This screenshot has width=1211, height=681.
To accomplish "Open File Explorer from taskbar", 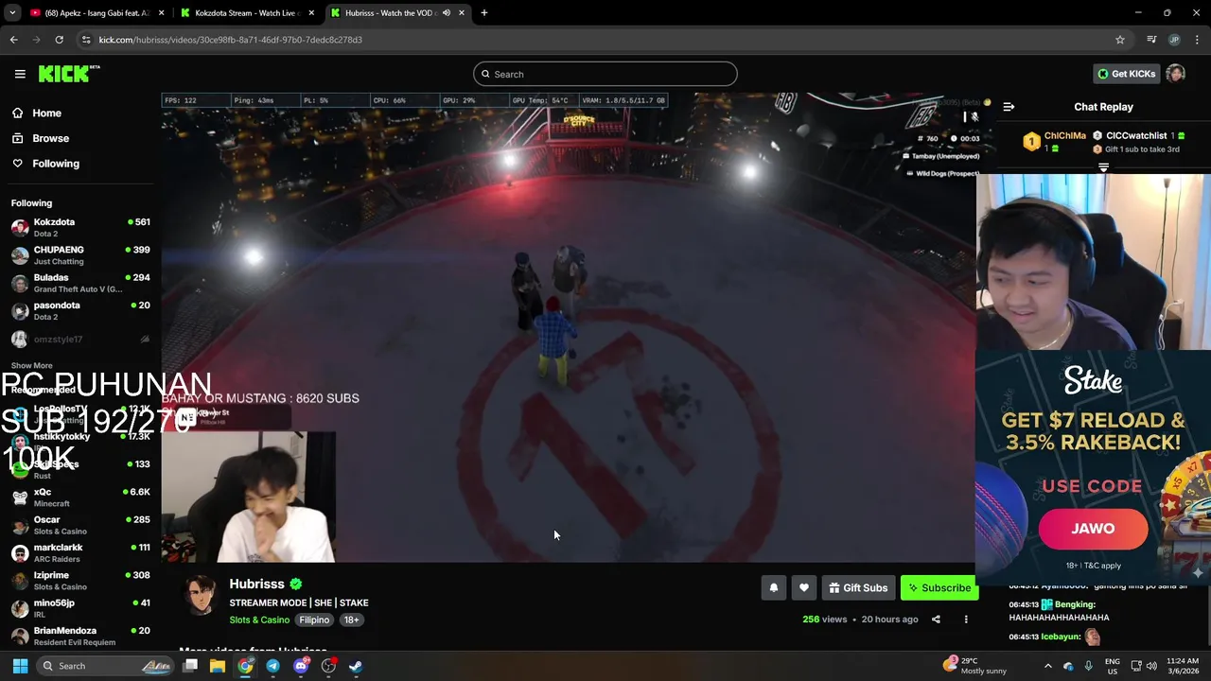I will click(218, 666).
